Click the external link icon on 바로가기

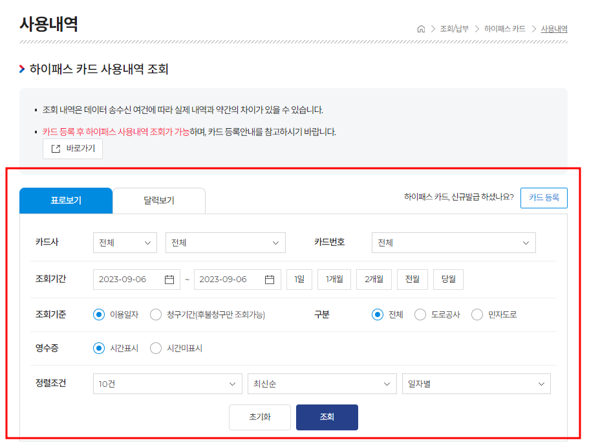pos(56,148)
